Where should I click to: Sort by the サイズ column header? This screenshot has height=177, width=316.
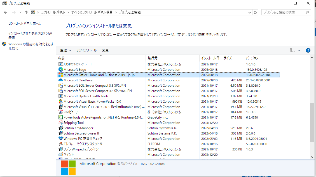(233, 58)
